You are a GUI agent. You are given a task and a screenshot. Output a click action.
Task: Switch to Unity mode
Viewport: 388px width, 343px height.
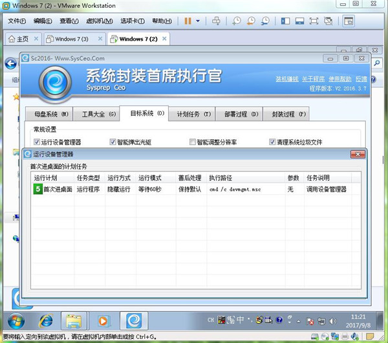click(329, 21)
